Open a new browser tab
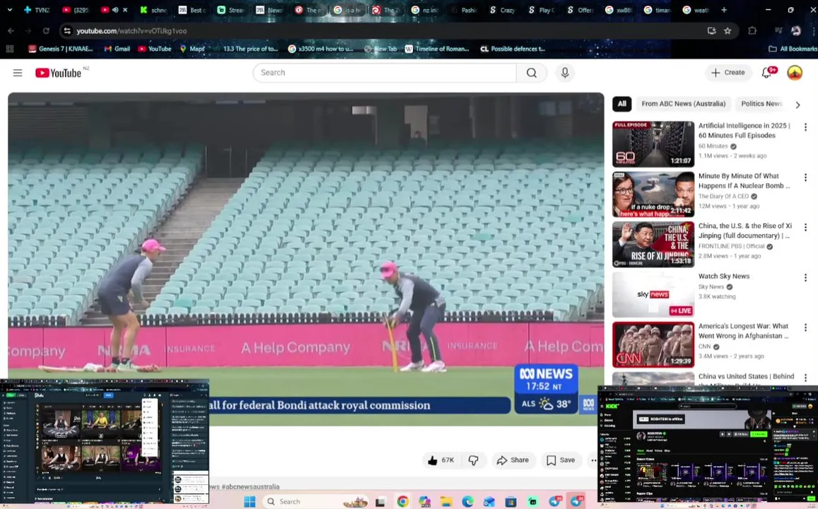 723,10
